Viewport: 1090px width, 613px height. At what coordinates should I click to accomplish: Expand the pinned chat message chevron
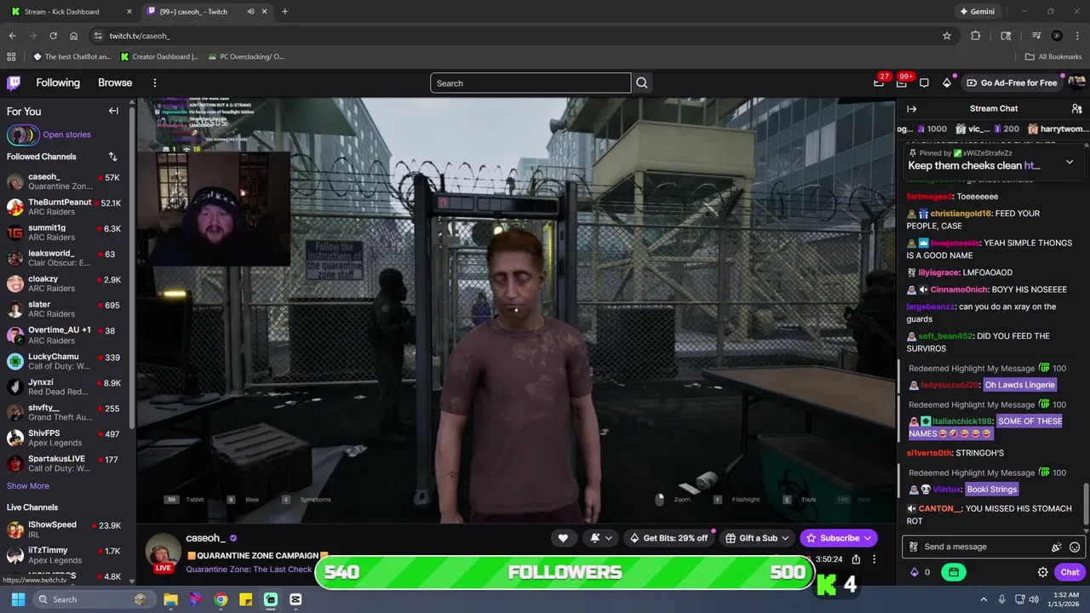click(x=1070, y=162)
